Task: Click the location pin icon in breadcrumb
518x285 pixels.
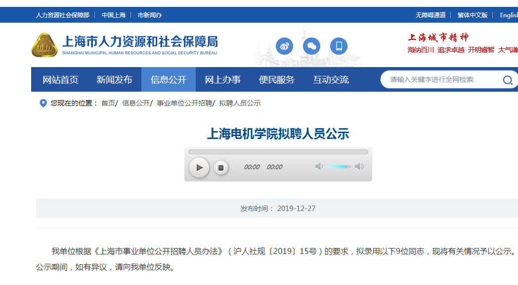Action: click(x=43, y=103)
